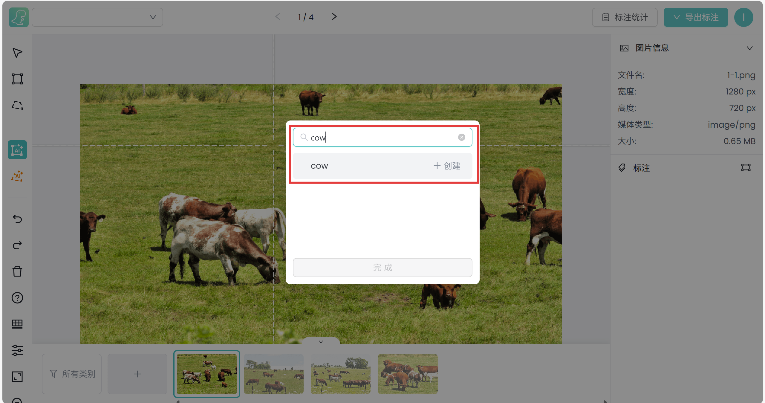Image resolution: width=765 pixels, height=403 pixels.
Task: Select the pointer selection tool
Action: tap(17, 53)
